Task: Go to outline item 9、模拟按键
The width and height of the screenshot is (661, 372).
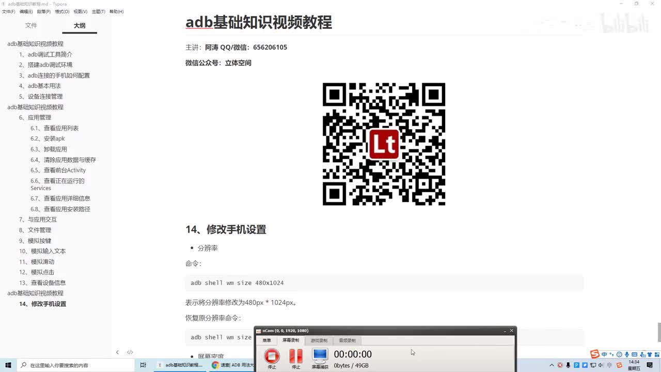Action: [35, 241]
